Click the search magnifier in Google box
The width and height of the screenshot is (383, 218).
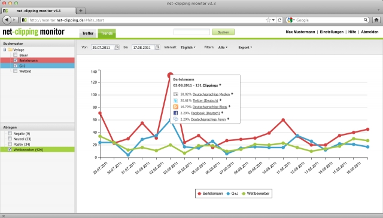(366, 20)
